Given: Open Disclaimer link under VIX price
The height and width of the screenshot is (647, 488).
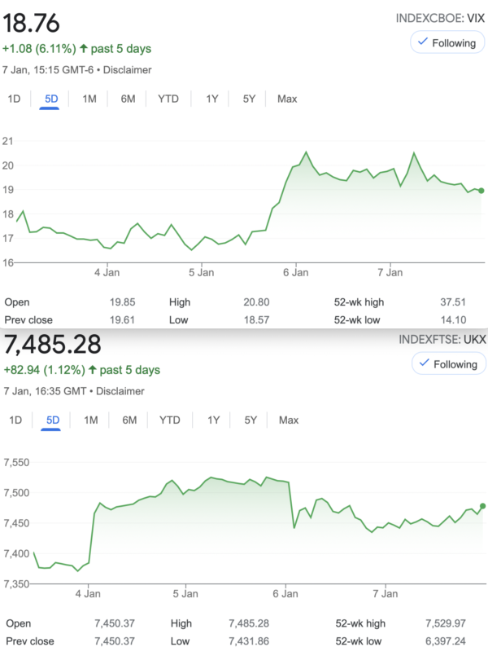Looking at the screenshot, I should (x=127, y=70).
